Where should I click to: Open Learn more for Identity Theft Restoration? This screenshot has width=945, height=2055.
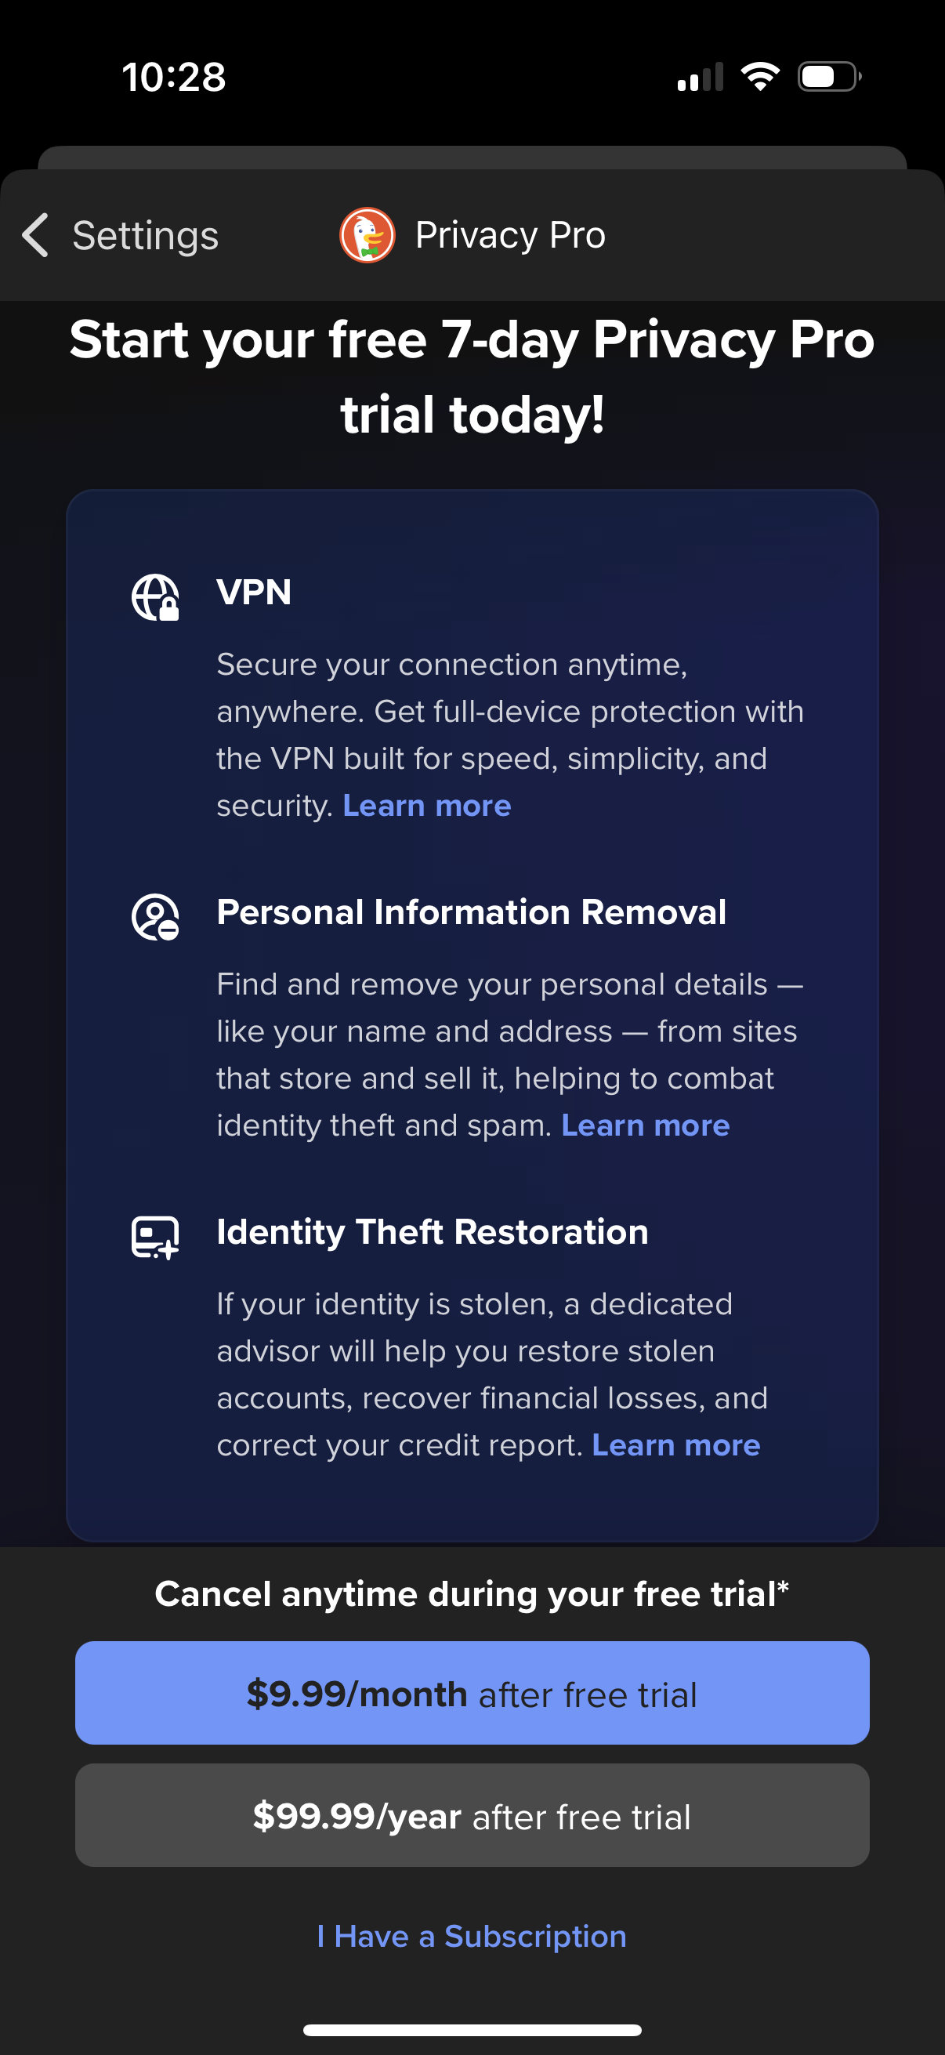point(675,1444)
